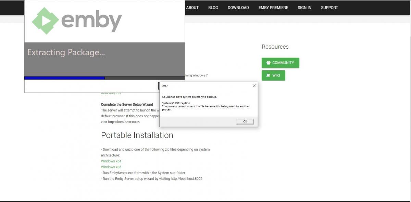Download the Windows x86 zip

[x=111, y=167]
